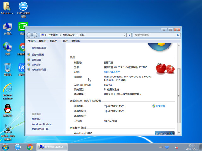Launch Chrome from the taskbar

pyautogui.click(x=30, y=147)
